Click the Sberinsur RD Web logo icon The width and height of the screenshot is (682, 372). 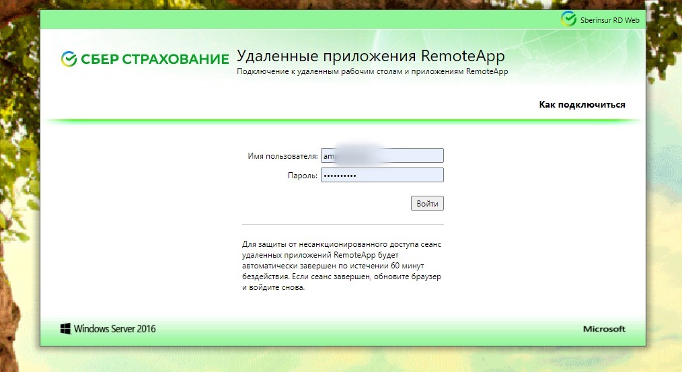point(568,19)
